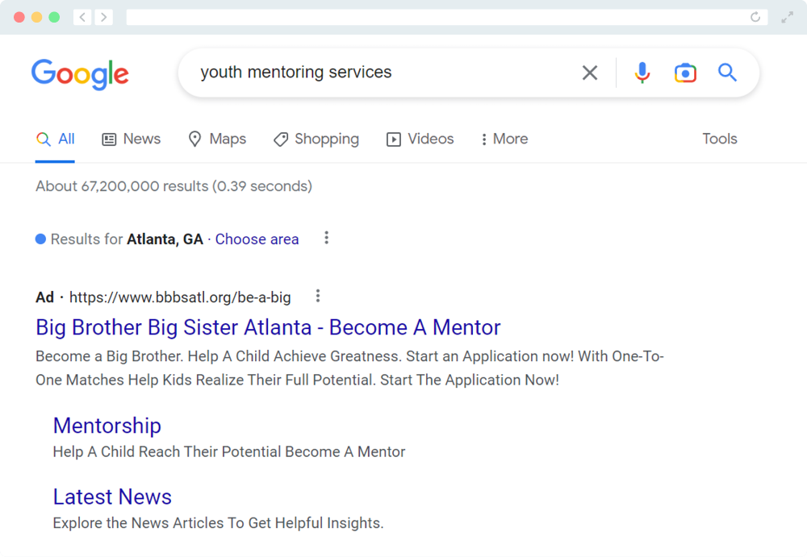Open the Maps tab
This screenshot has width=807, height=557.
tap(217, 139)
